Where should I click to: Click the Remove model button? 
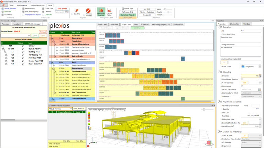click(43, 32)
